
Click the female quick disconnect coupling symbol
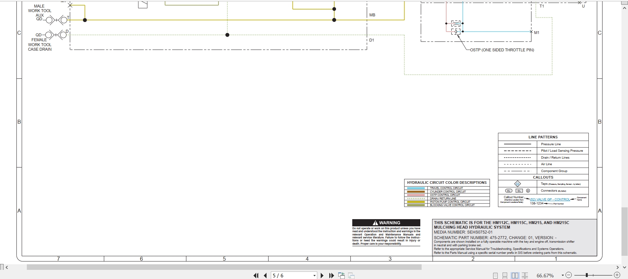56,35
